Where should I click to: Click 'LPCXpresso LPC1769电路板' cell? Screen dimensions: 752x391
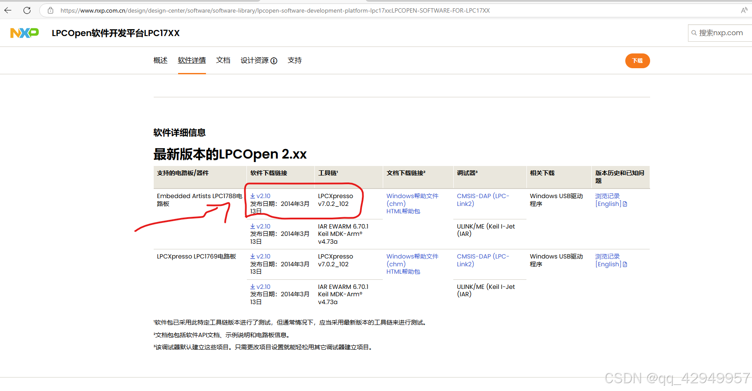tap(196, 256)
